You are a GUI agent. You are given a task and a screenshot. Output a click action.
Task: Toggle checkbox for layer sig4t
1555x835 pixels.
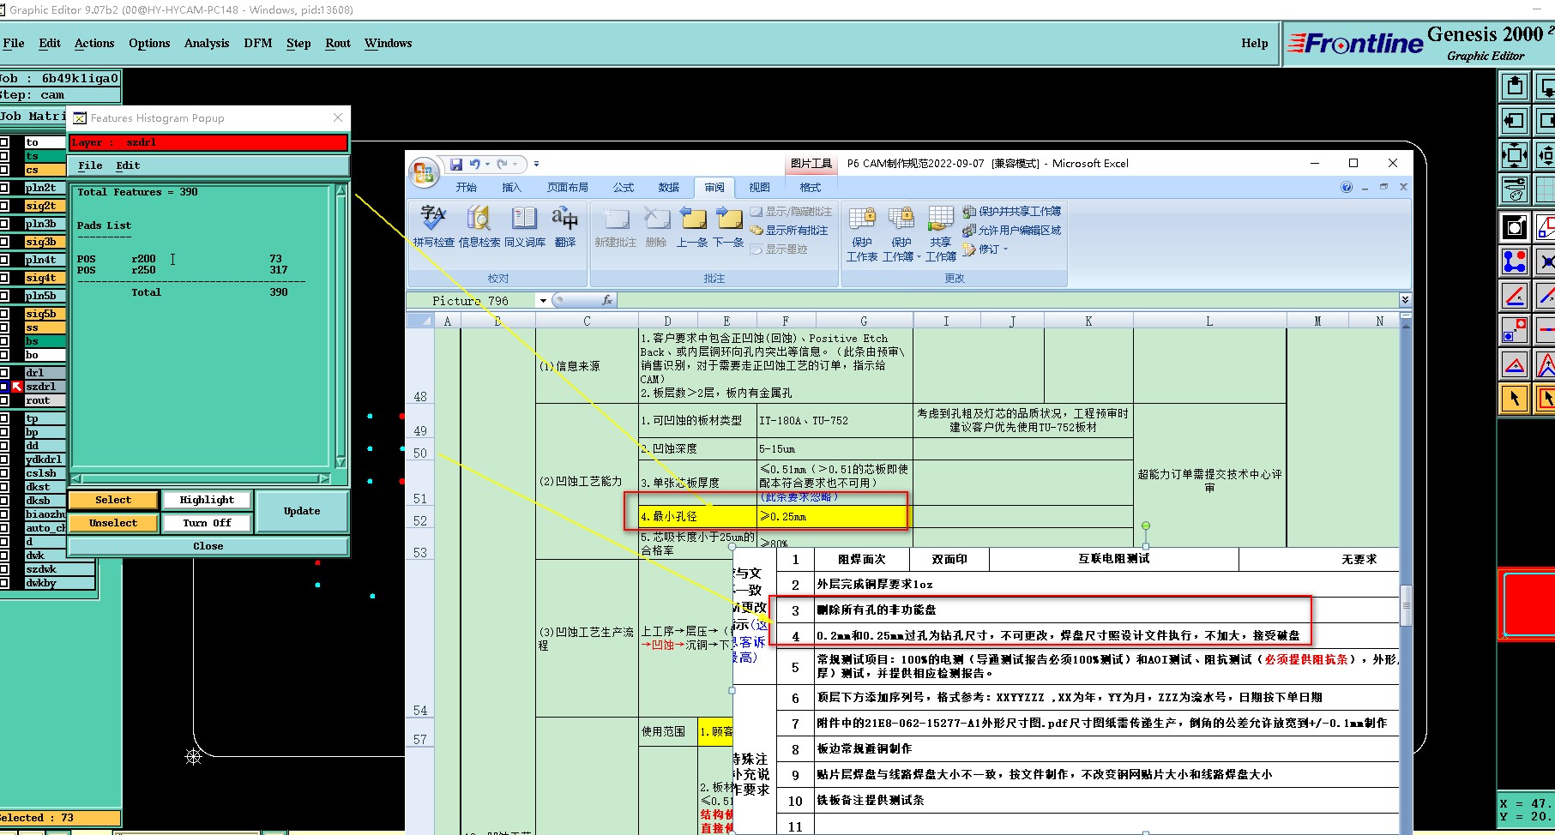point(4,278)
